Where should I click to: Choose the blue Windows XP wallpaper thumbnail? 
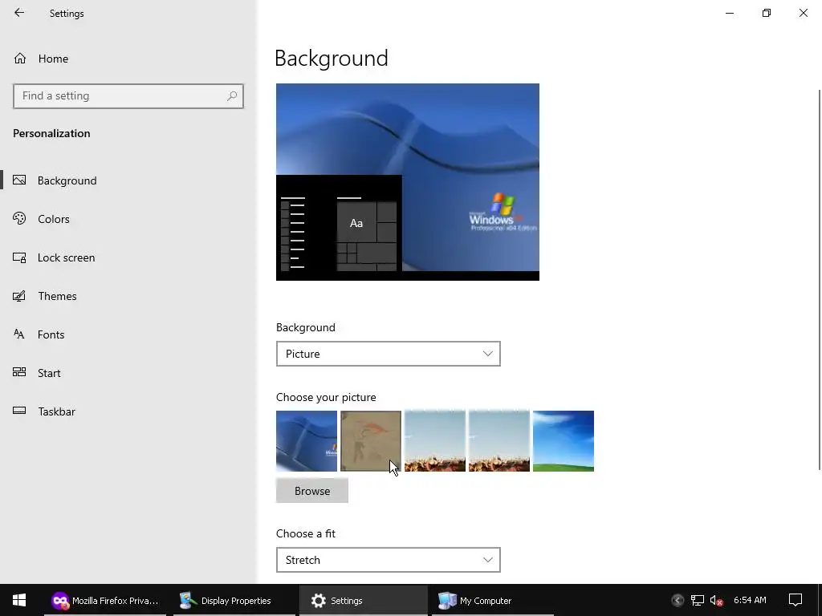pyautogui.click(x=307, y=441)
